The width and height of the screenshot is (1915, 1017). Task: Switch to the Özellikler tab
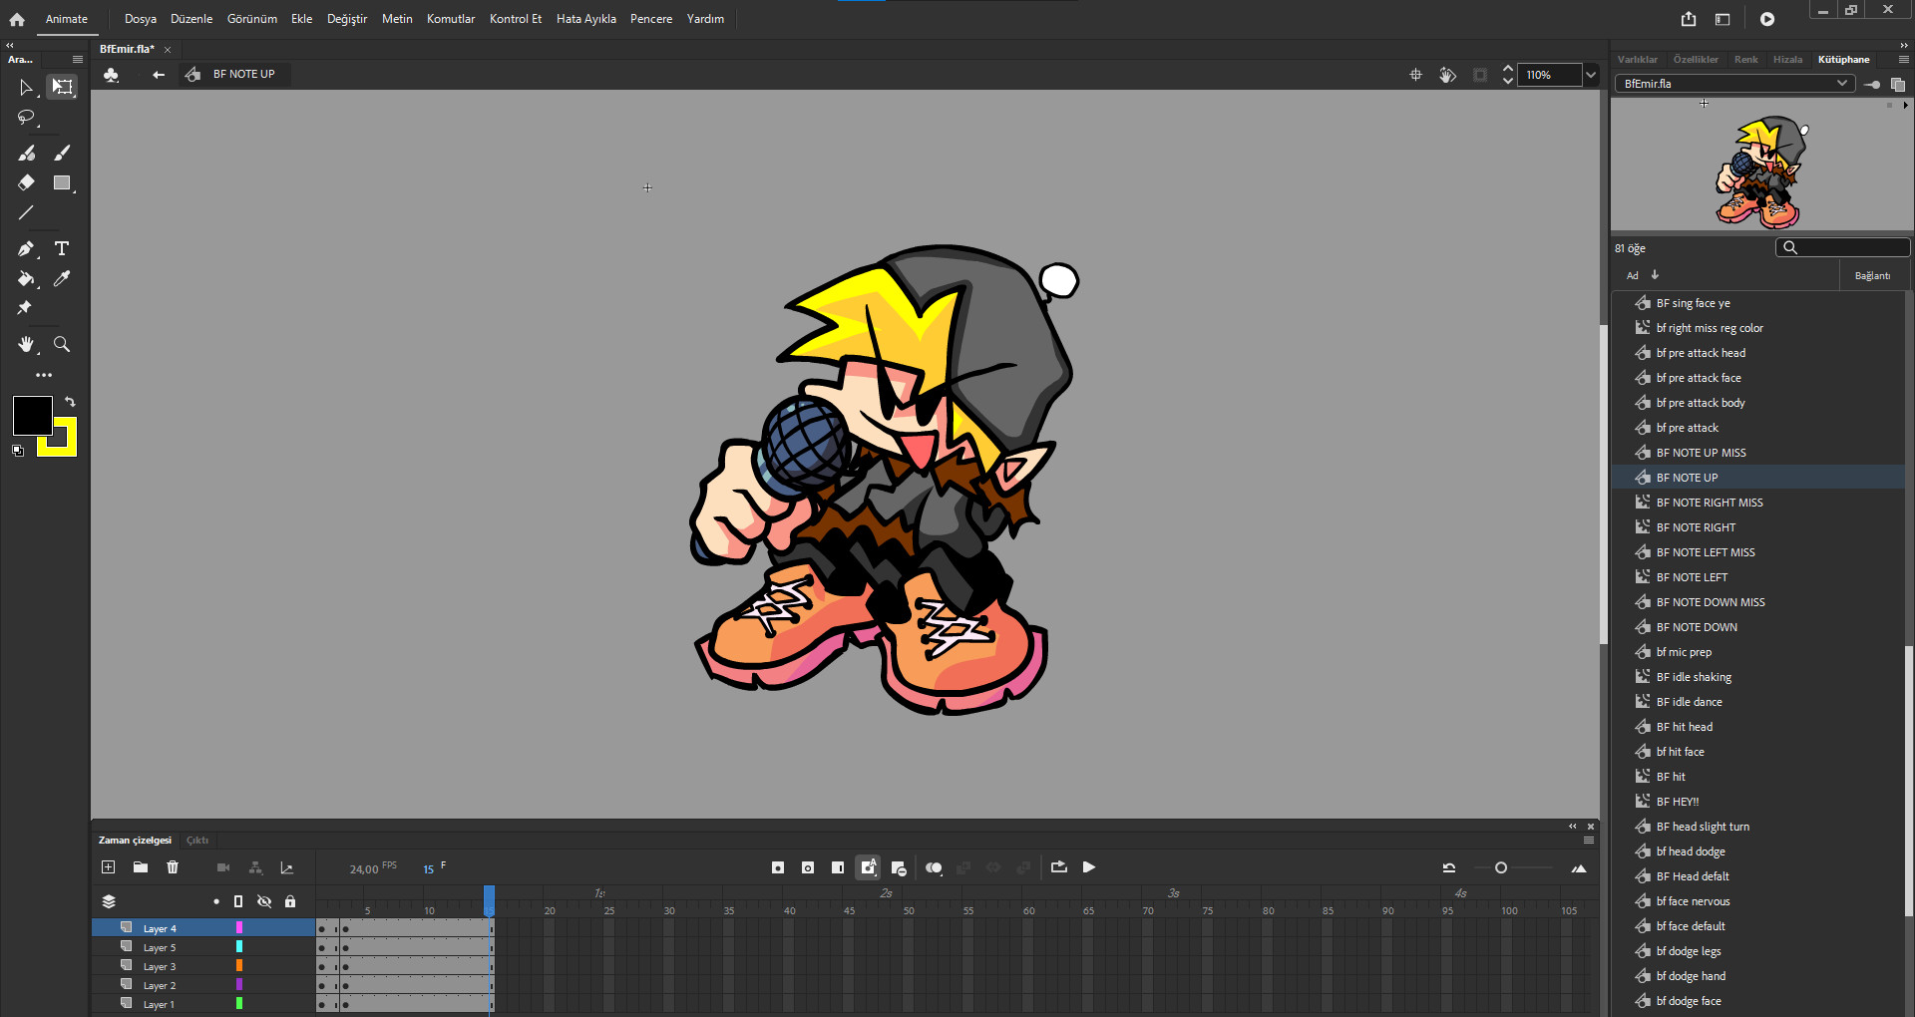pyautogui.click(x=1696, y=60)
